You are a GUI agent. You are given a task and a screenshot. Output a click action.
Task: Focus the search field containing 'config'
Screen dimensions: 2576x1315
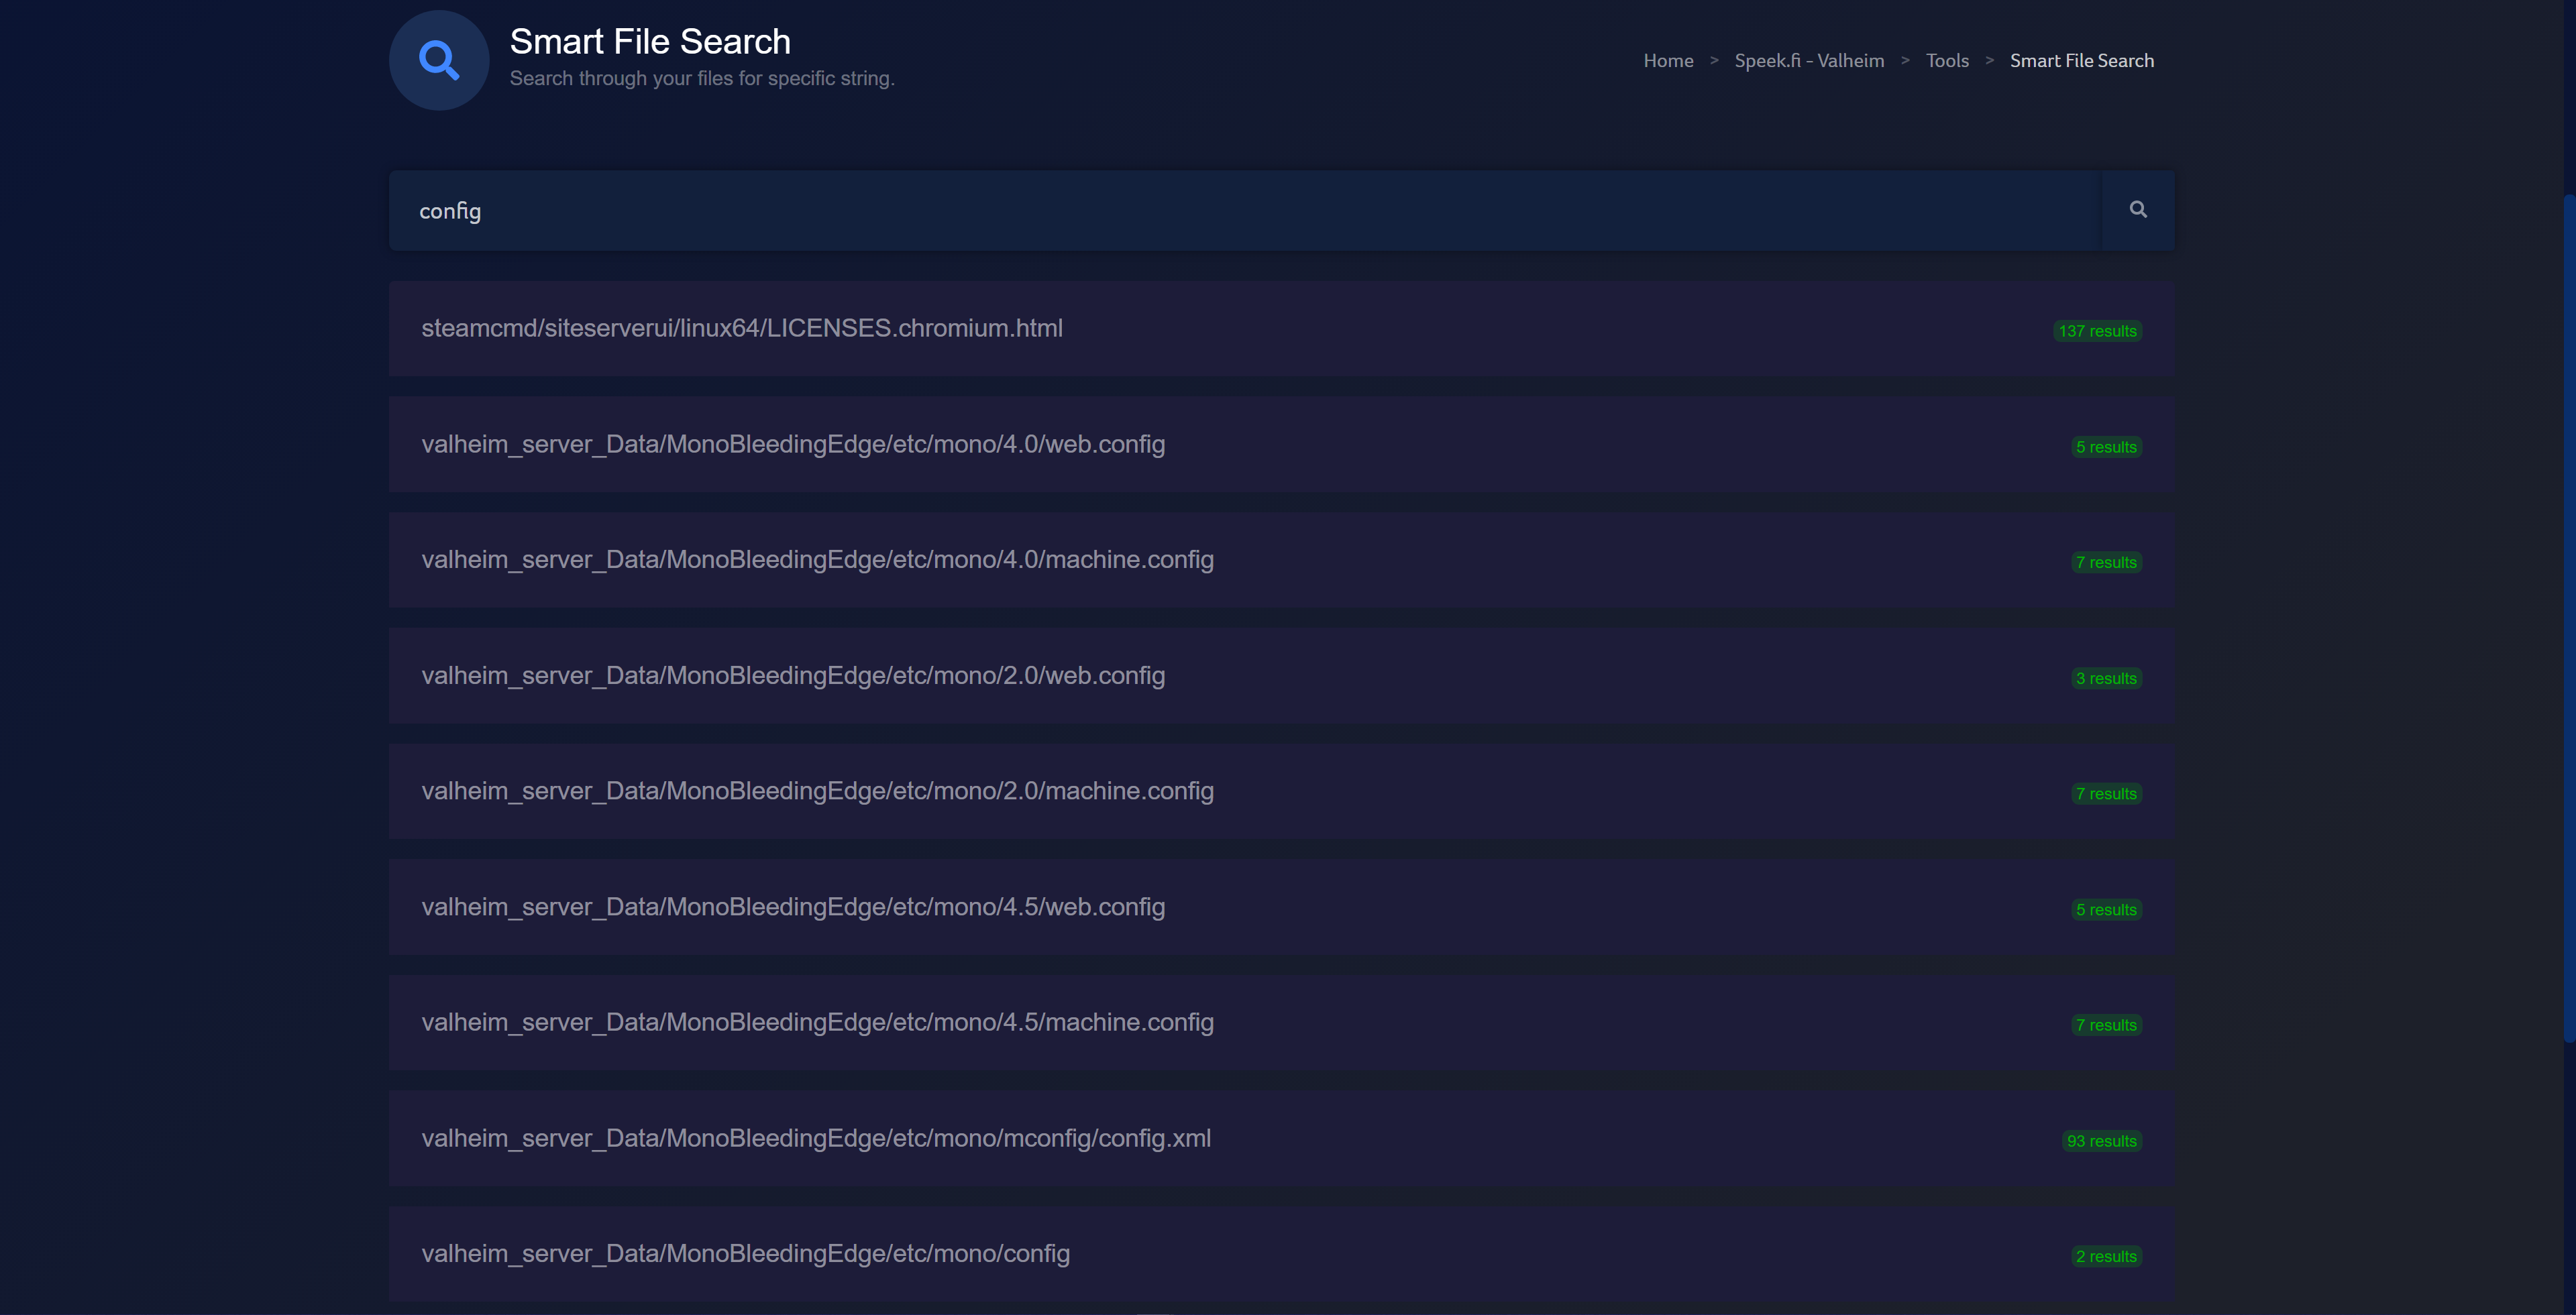pyautogui.click(x=1245, y=210)
